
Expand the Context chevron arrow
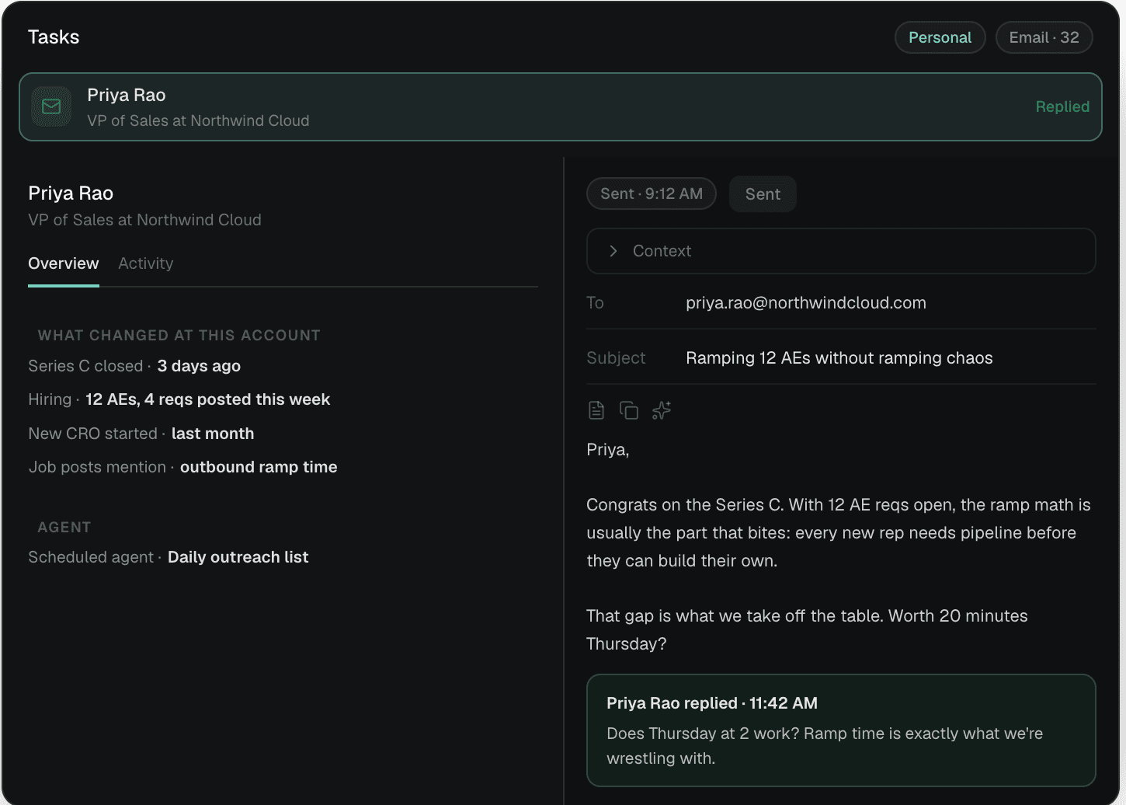(613, 251)
